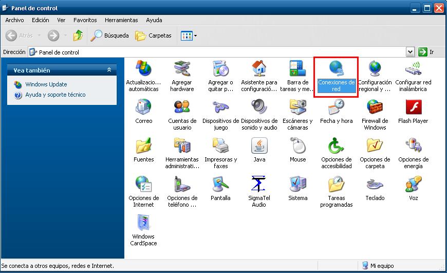Select the Flash Player icon
The image size is (447, 273).
pyautogui.click(x=414, y=107)
